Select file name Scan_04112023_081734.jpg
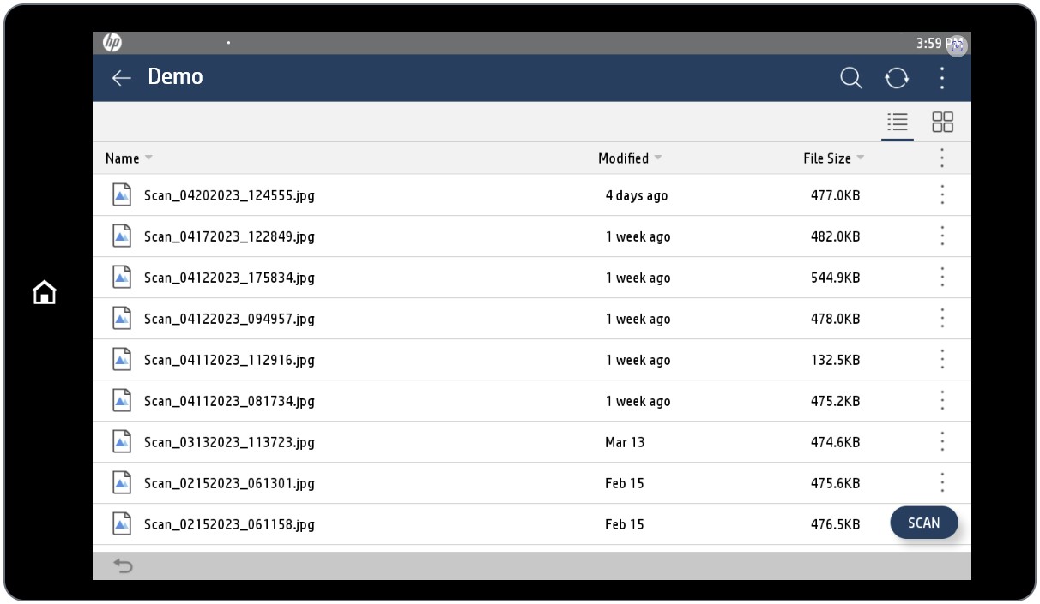 pos(229,402)
